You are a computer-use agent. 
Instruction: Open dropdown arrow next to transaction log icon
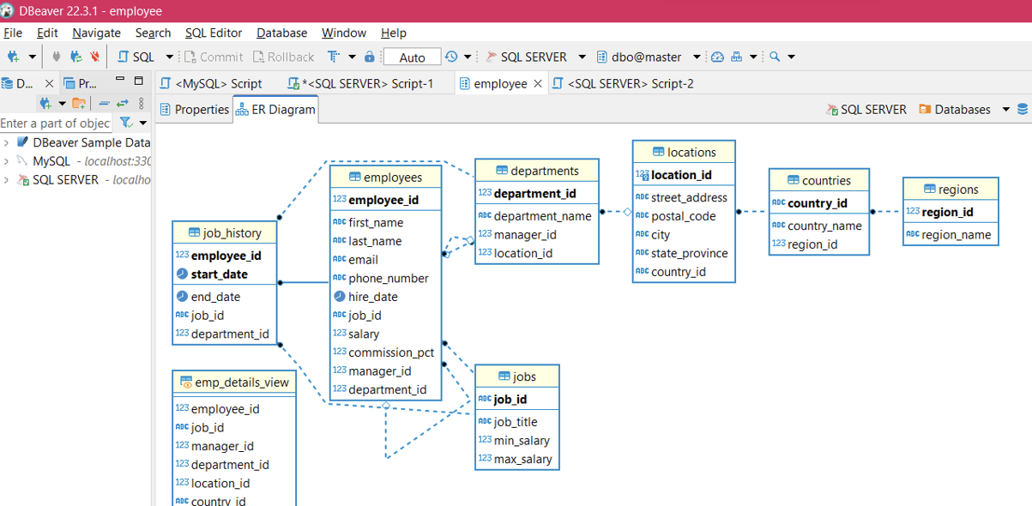[x=468, y=57]
